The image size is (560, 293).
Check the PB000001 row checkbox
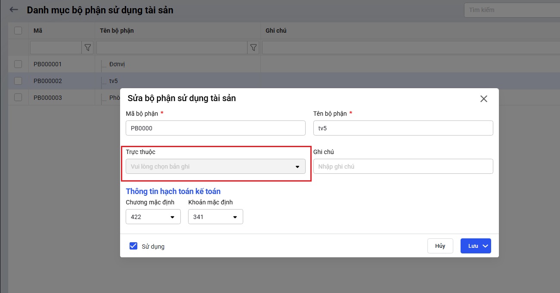[x=18, y=64]
